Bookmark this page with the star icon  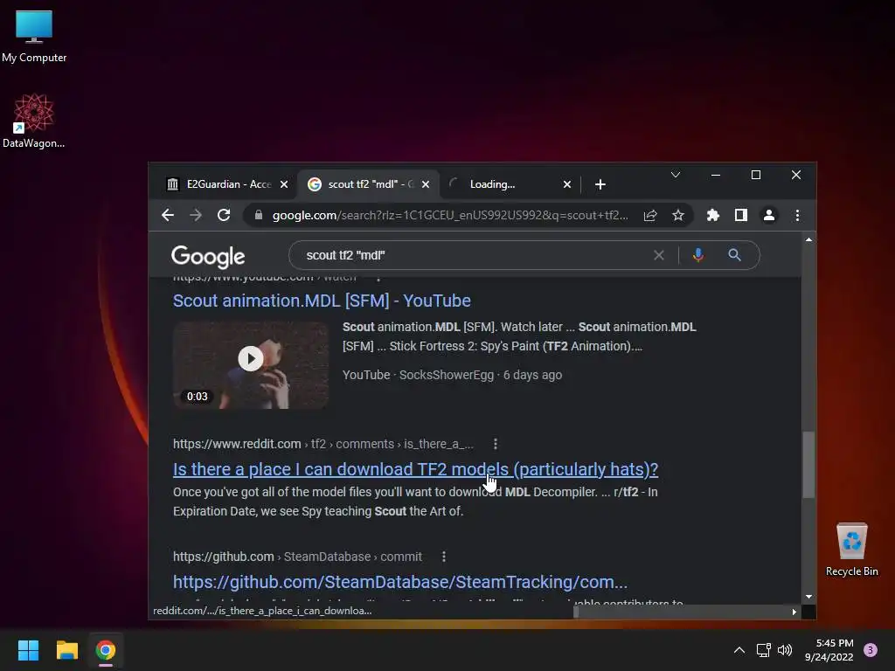pyautogui.click(x=678, y=215)
